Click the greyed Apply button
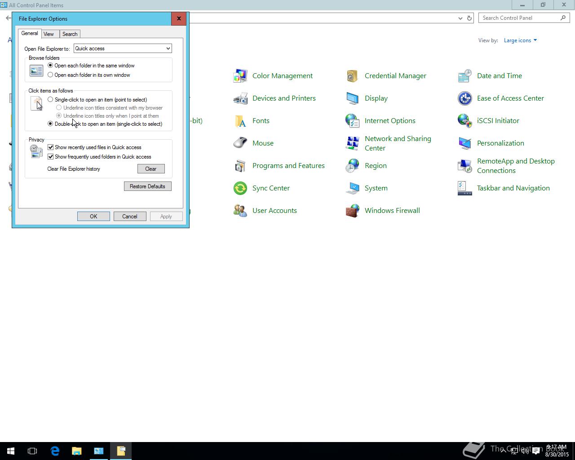Image resolution: width=575 pixels, height=460 pixels. point(166,217)
